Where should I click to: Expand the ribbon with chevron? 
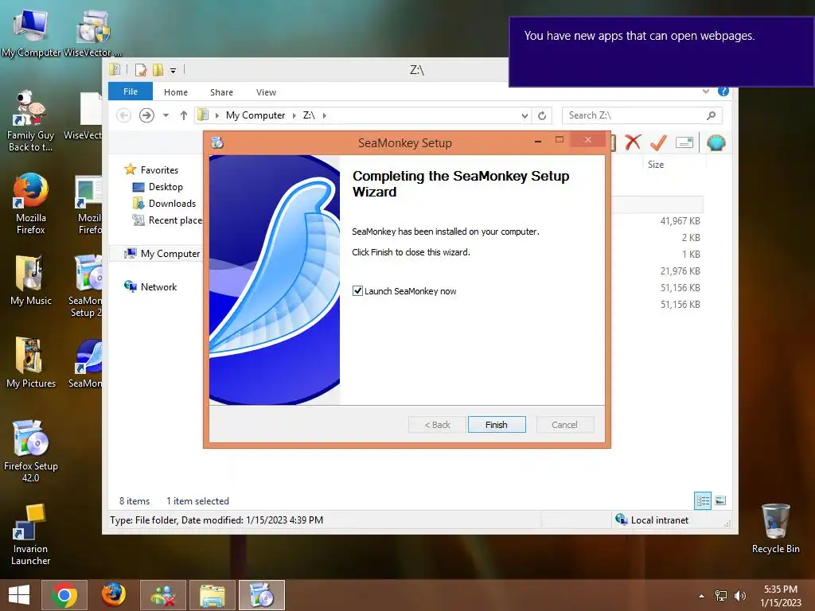point(706,91)
